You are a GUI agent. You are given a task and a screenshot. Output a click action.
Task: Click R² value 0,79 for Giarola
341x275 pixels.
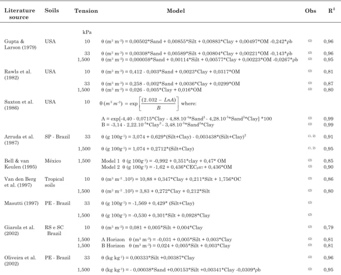click(328, 227)
